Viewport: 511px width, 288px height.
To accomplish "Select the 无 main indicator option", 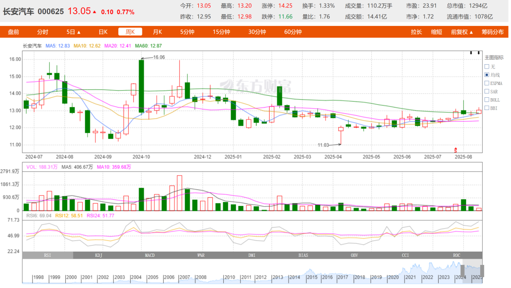I will pos(487,66).
